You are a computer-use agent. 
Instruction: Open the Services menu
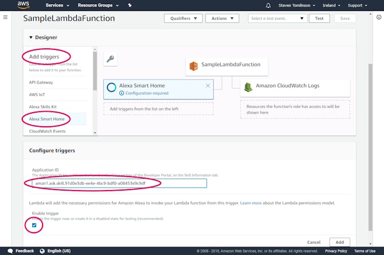[57, 5]
